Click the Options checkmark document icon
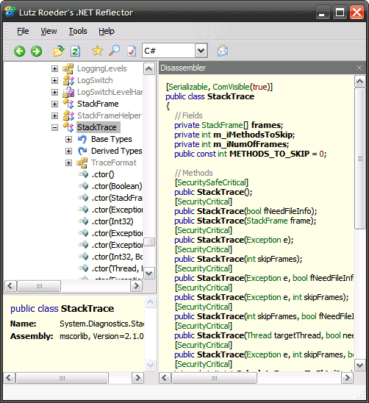The image size is (369, 403). pos(132,51)
